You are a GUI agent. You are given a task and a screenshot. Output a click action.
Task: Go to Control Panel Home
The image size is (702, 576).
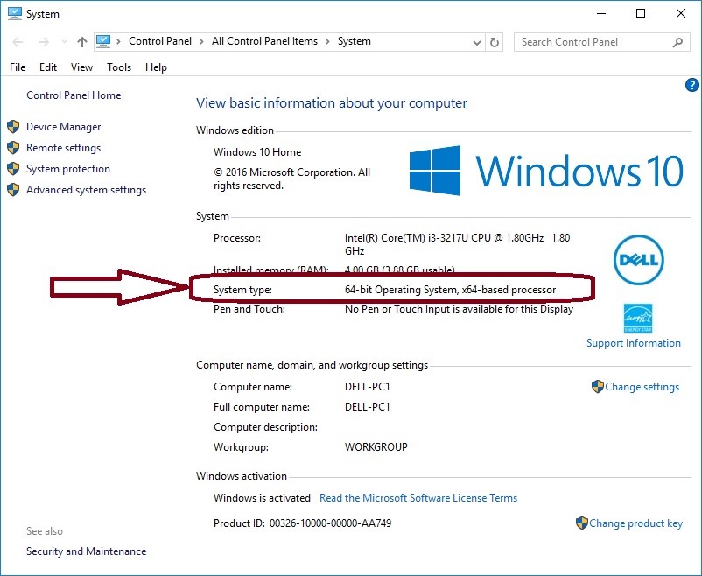[x=74, y=95]
